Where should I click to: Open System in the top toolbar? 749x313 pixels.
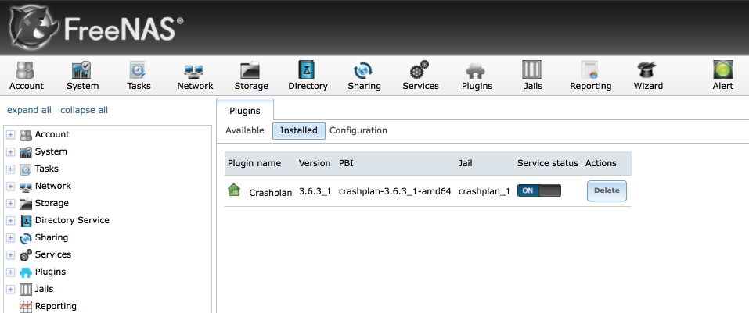(x=83, y=76)
